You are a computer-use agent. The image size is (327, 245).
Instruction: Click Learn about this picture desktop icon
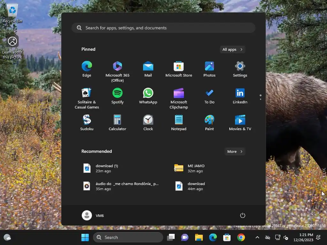tap(12, 48)
